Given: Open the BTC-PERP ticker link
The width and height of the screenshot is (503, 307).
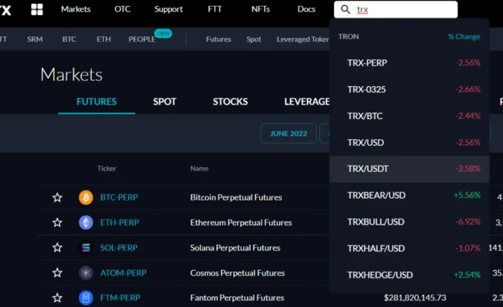Looking at the screenshot, I should (x=119, y=197).
